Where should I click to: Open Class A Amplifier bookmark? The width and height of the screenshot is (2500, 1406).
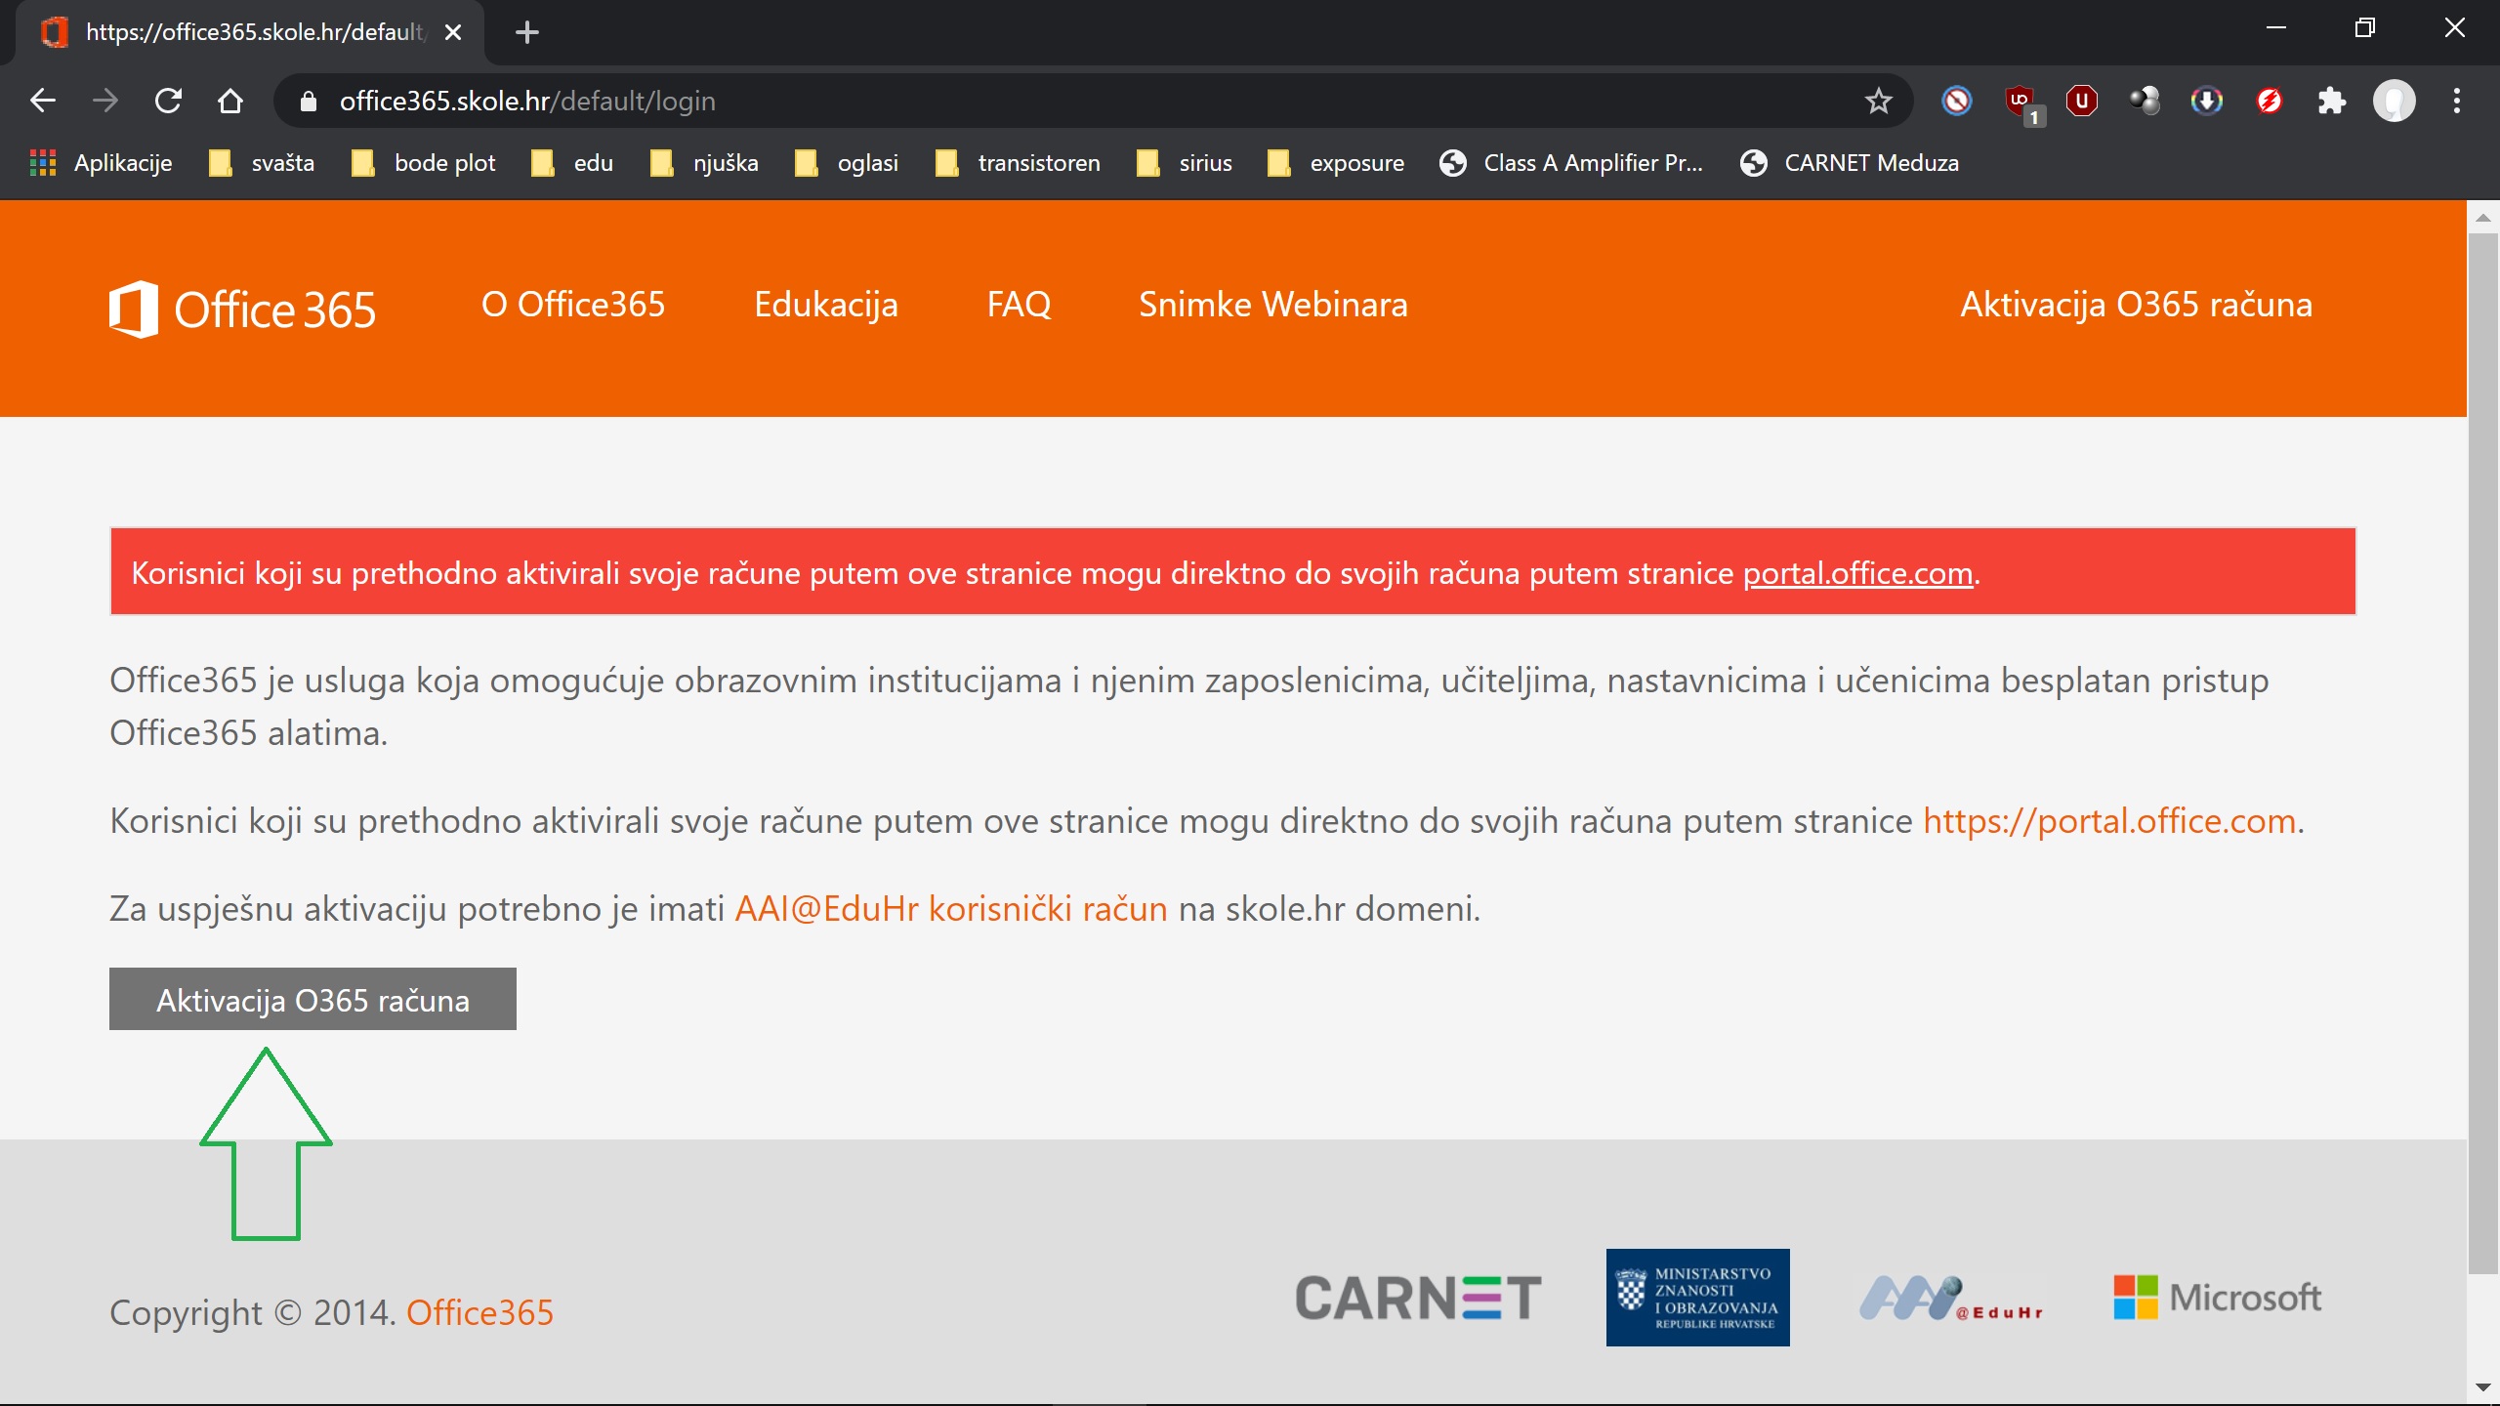[x=1572, y=163]
